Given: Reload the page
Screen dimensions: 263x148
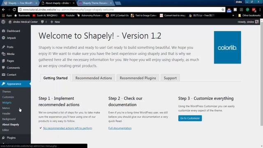Looking at the screenshot, I should 14,9.
